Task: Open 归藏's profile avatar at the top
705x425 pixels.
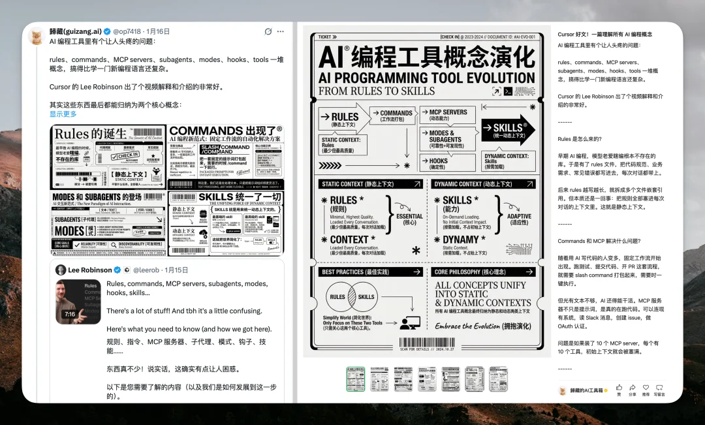Action: point(37,36)
